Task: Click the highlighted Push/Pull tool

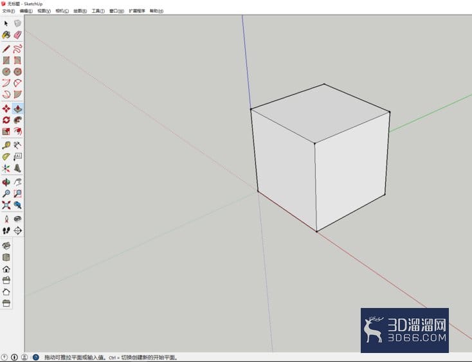Action: 17,109
